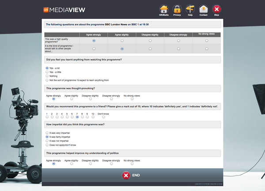
Task: Select Disagree strongly for understanding of politics
Action: click(x=111, y=164)
